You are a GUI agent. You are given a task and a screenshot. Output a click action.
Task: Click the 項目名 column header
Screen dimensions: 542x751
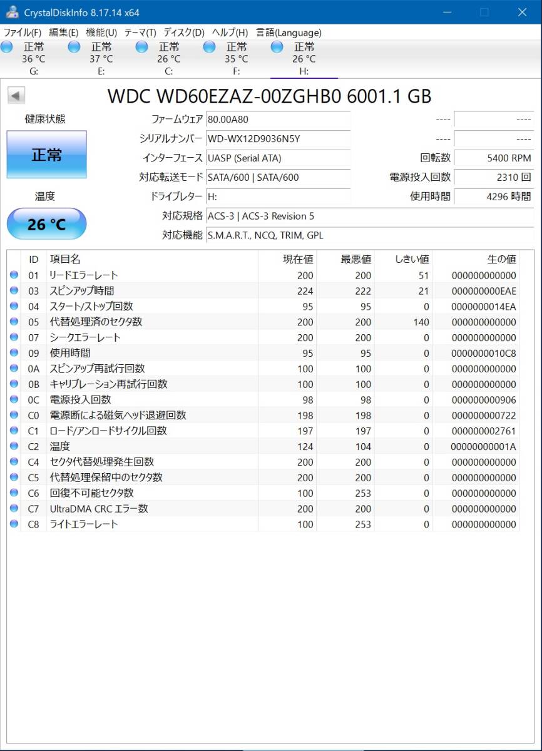pos(152,259)
